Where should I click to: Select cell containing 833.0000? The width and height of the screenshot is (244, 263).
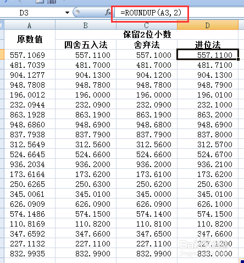[208, 254]
